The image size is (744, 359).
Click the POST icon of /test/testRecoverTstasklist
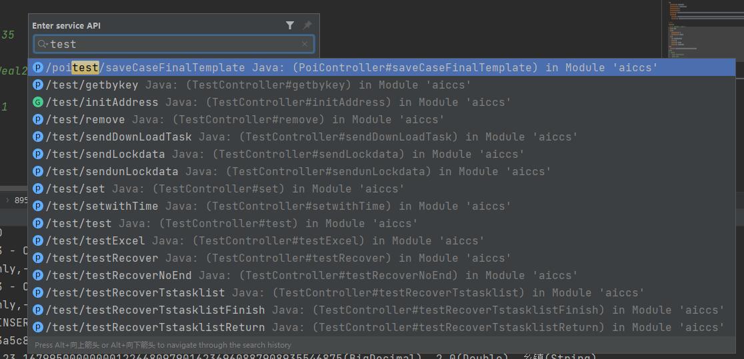(x=38, y=292)
